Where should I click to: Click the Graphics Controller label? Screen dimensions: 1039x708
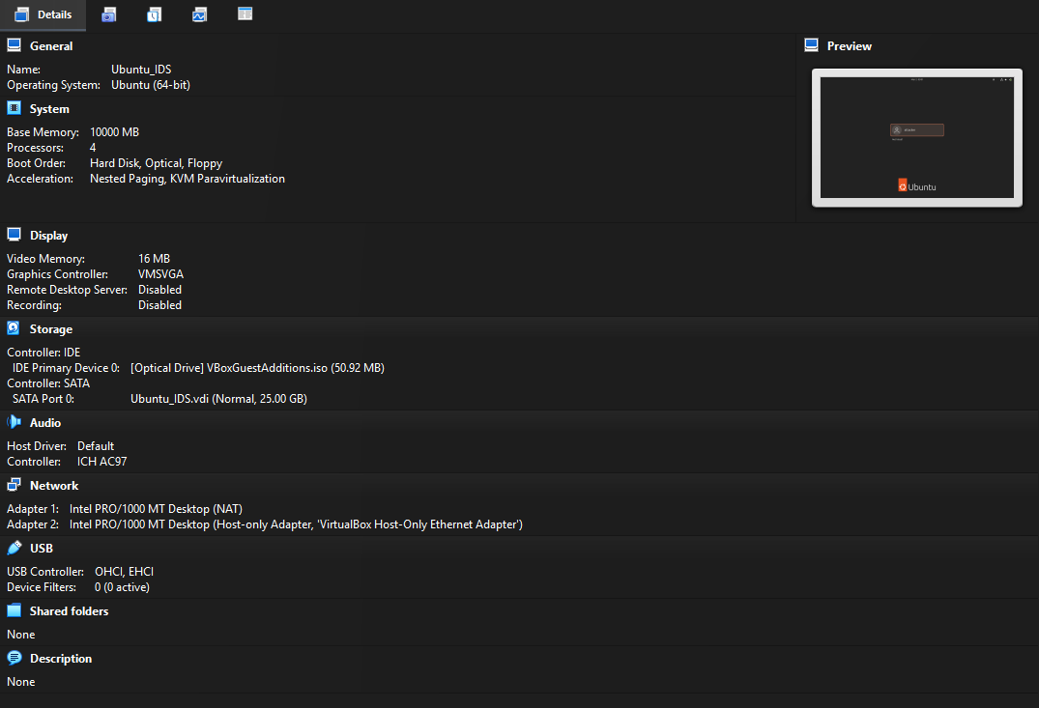57,273
